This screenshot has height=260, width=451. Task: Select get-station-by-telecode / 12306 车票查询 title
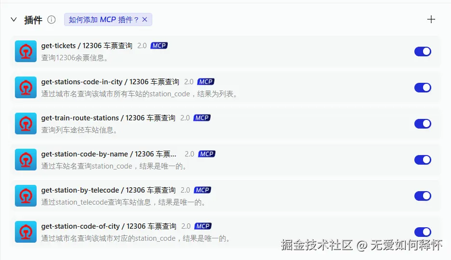pyautogui.click(x=108, y=190)
